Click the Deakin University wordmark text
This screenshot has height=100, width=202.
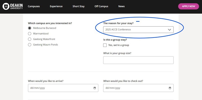point(16,6)
